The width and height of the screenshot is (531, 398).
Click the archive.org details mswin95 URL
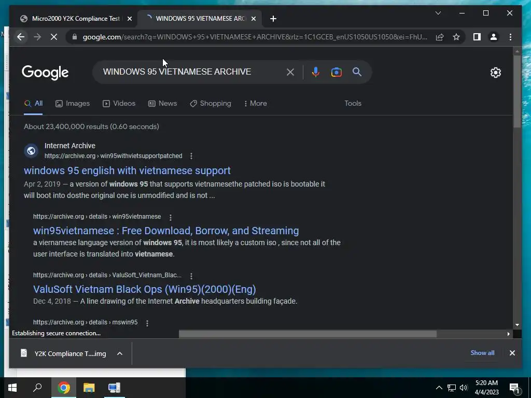point(86,322)
